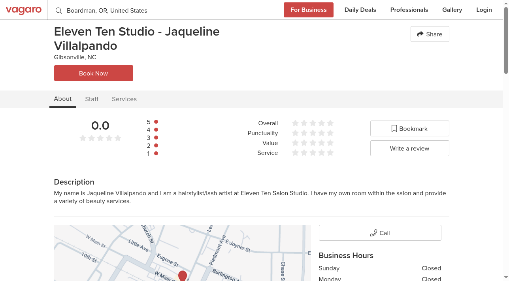
Task: Click the red Book Now button
Action: click(94, 73)
